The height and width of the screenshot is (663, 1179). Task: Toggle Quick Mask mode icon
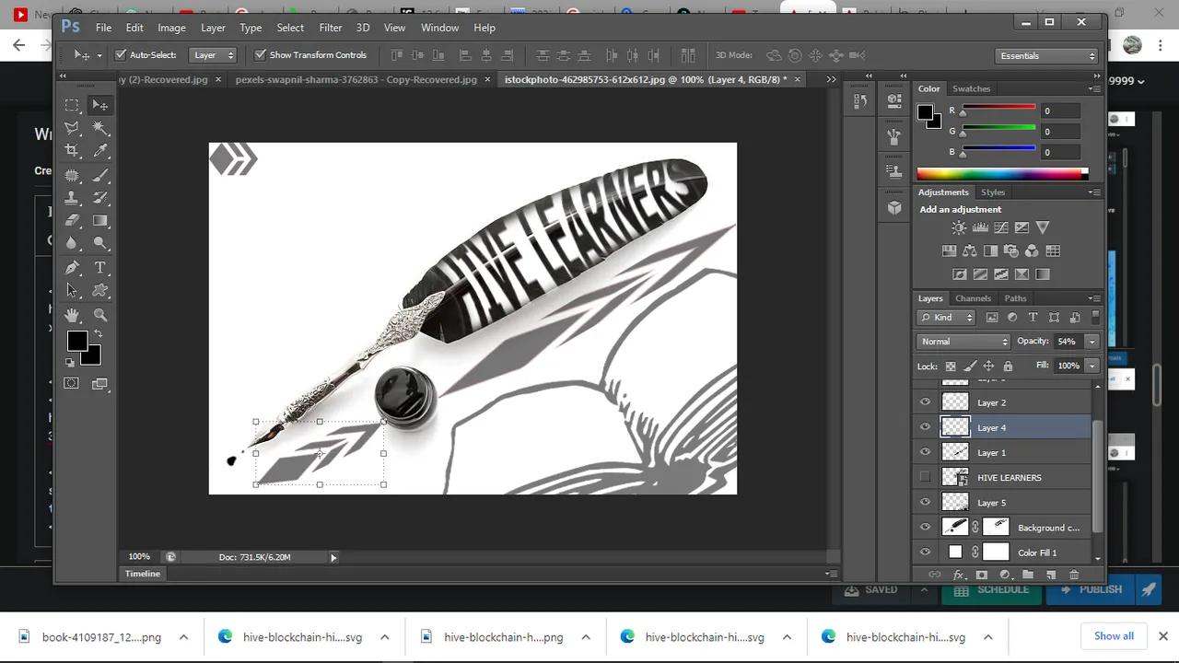[x=72, y=383]
